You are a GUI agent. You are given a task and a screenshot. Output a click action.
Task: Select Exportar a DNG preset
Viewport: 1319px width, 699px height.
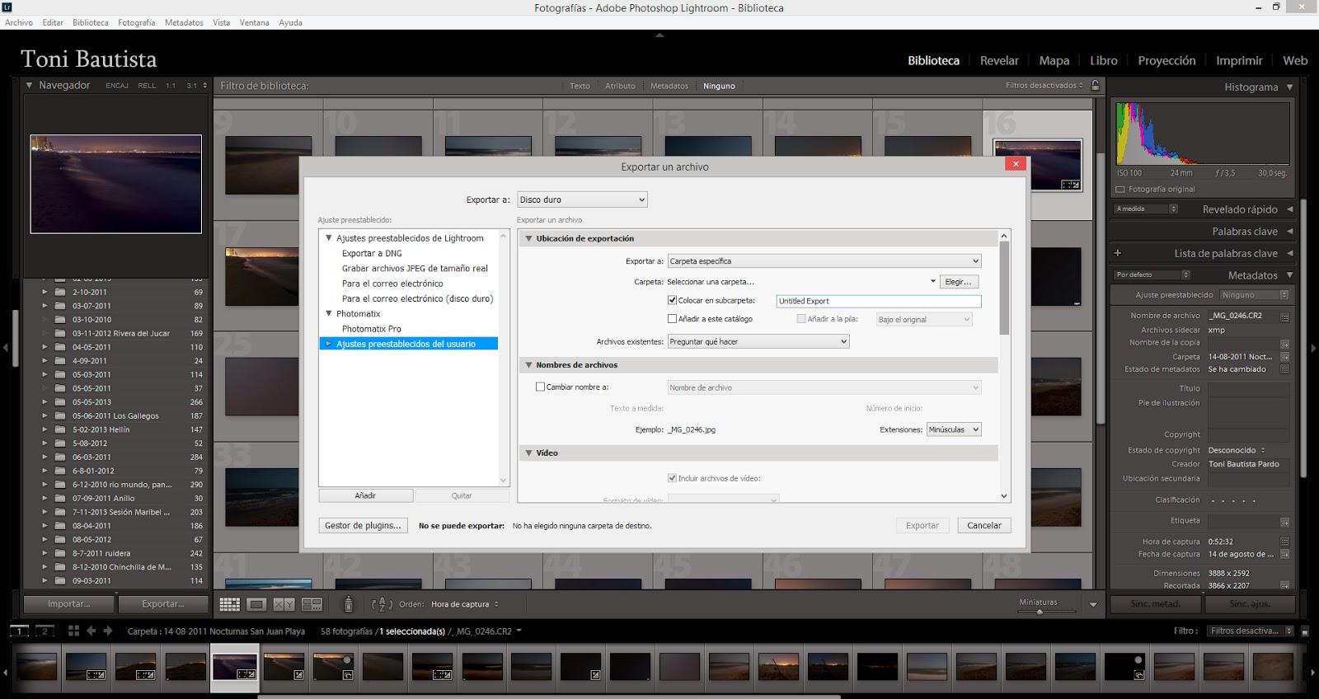point(372,253)
